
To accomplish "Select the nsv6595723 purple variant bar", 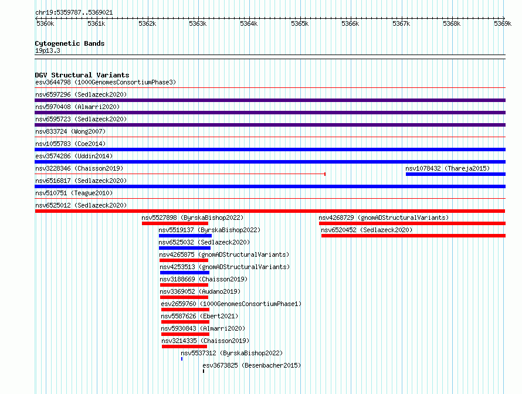I will 270,125.
